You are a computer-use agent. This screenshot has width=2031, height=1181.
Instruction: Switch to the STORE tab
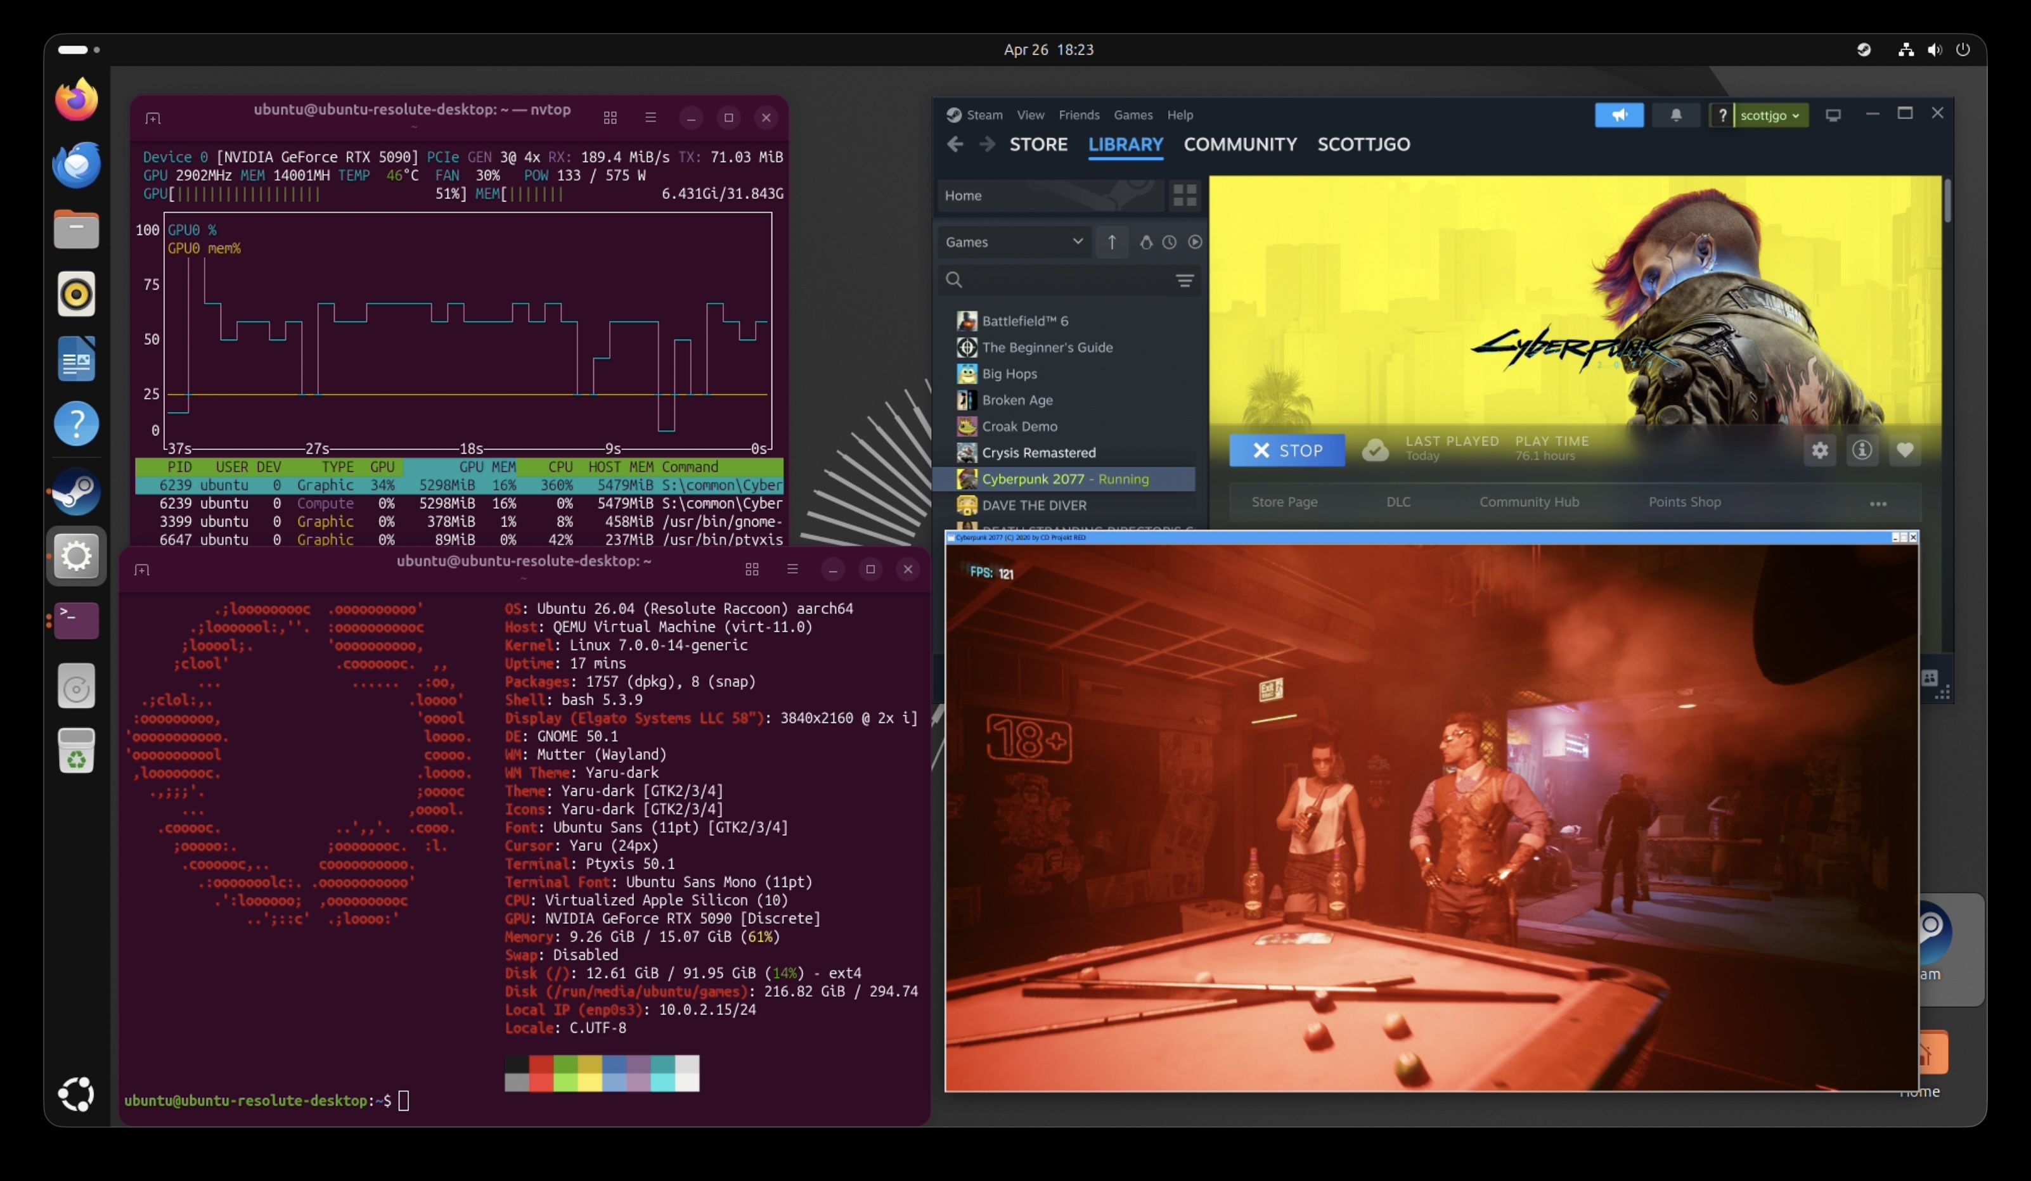click(x=1038, y=144)
